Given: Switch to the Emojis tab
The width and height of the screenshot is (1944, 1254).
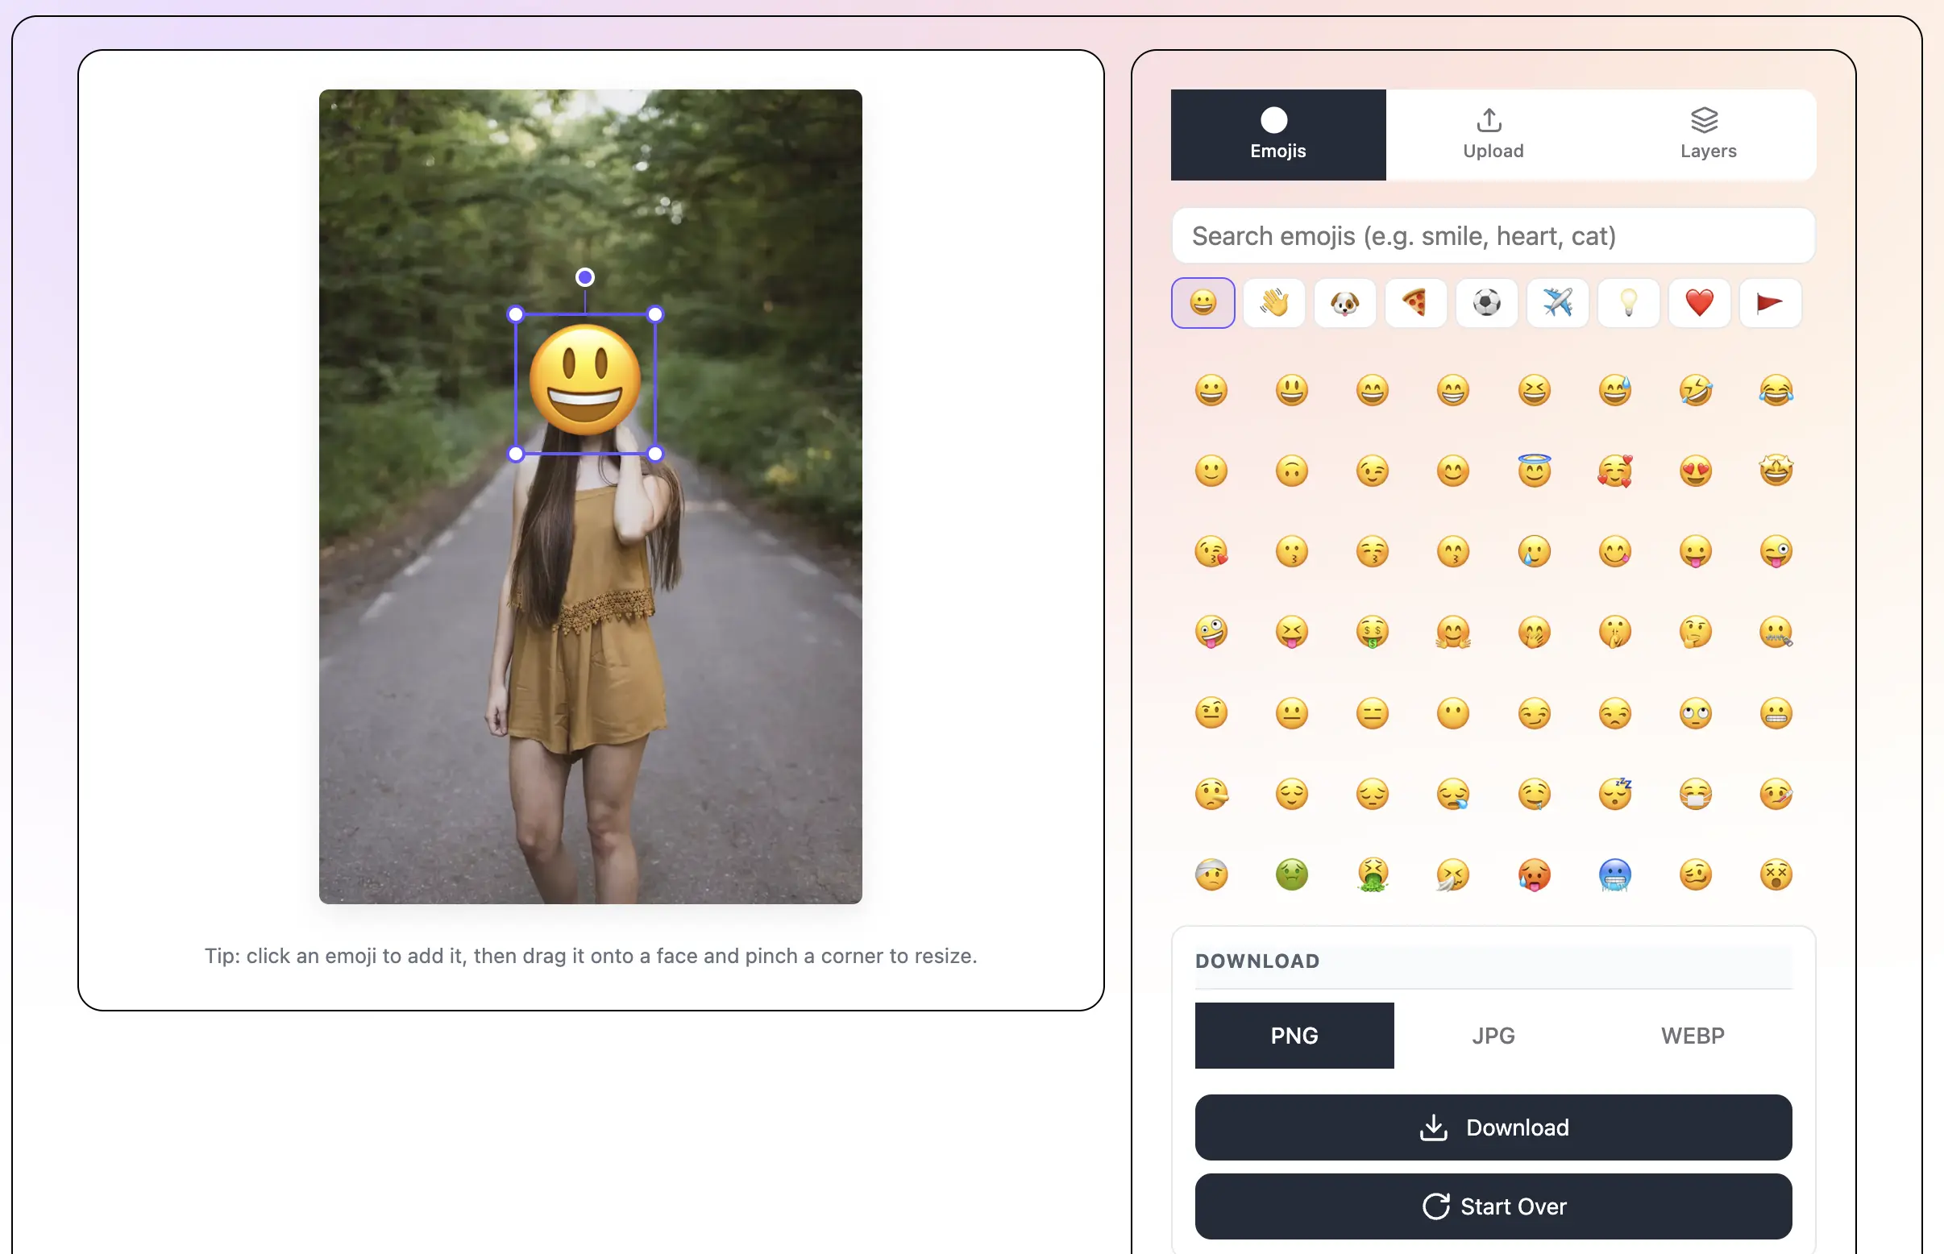Looking at the screenshot, I should (1277, 135).
